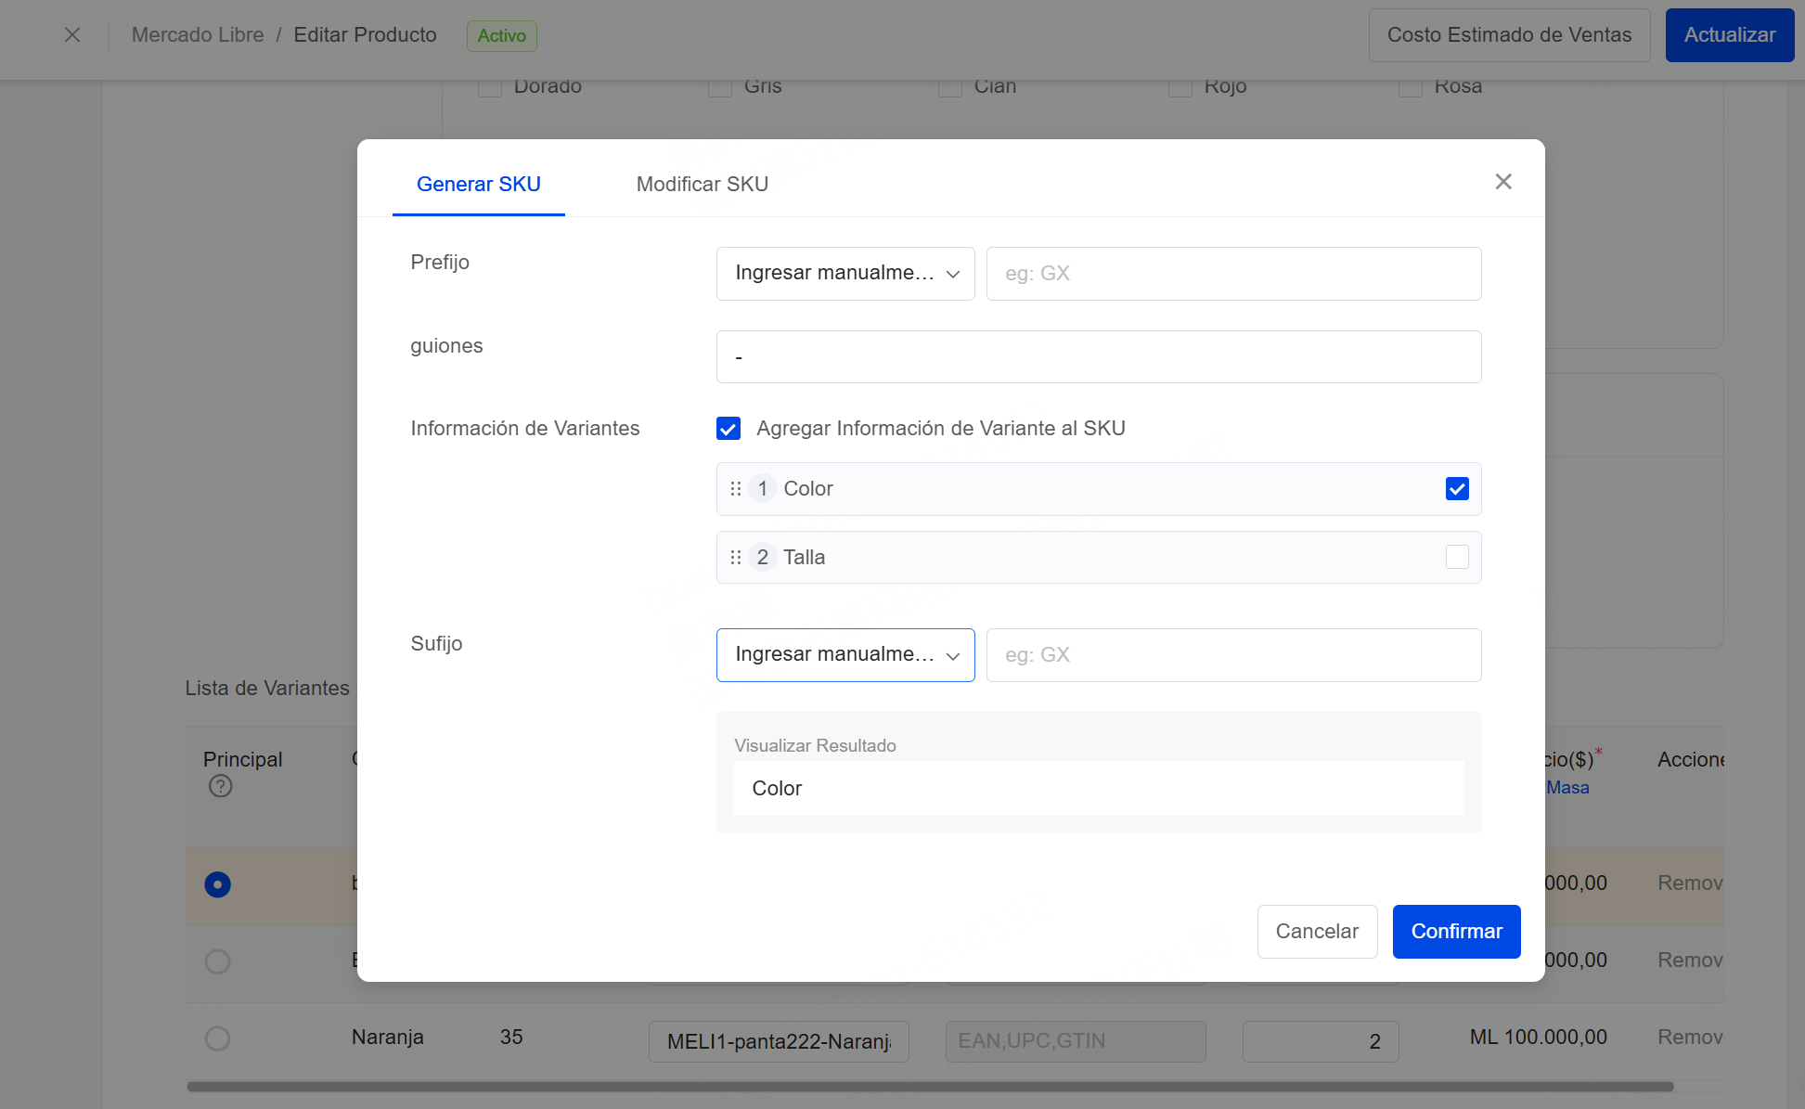1805x1109 pixels.
Task: Enable the Talla variant checkbox
Action: tap(1457, 558)
